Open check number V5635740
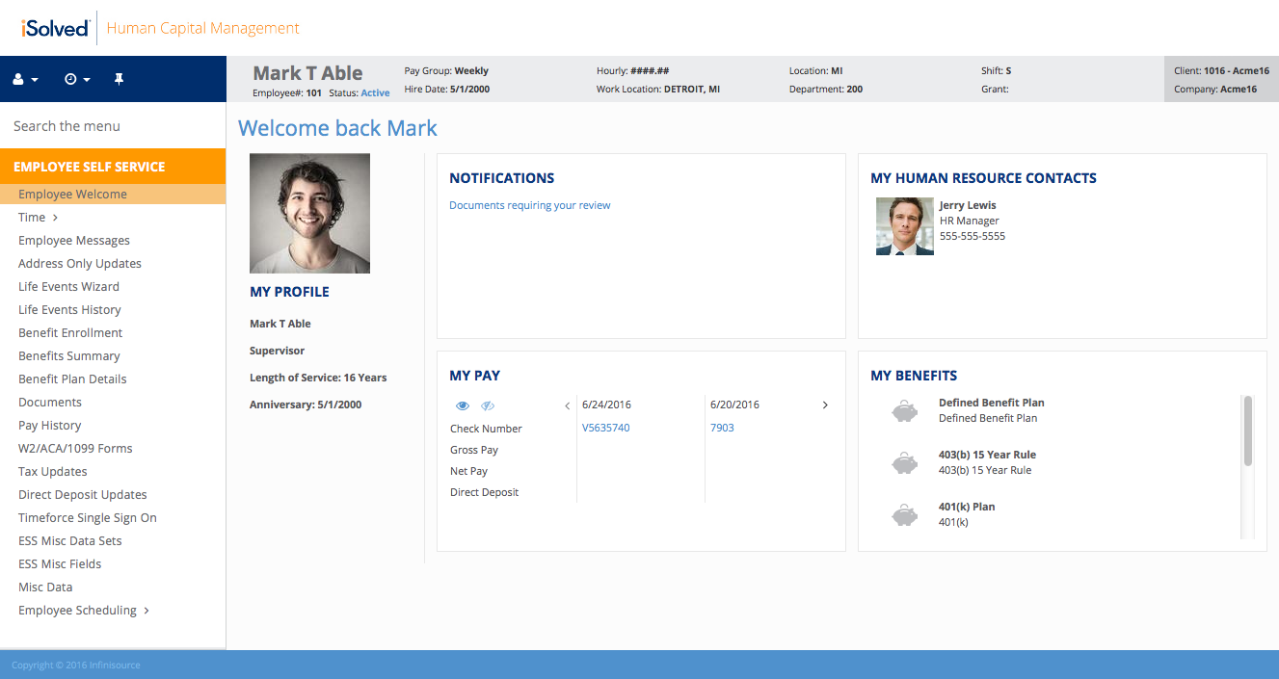Viewport: 1279px width, 679px height. [x=605, y=428]
